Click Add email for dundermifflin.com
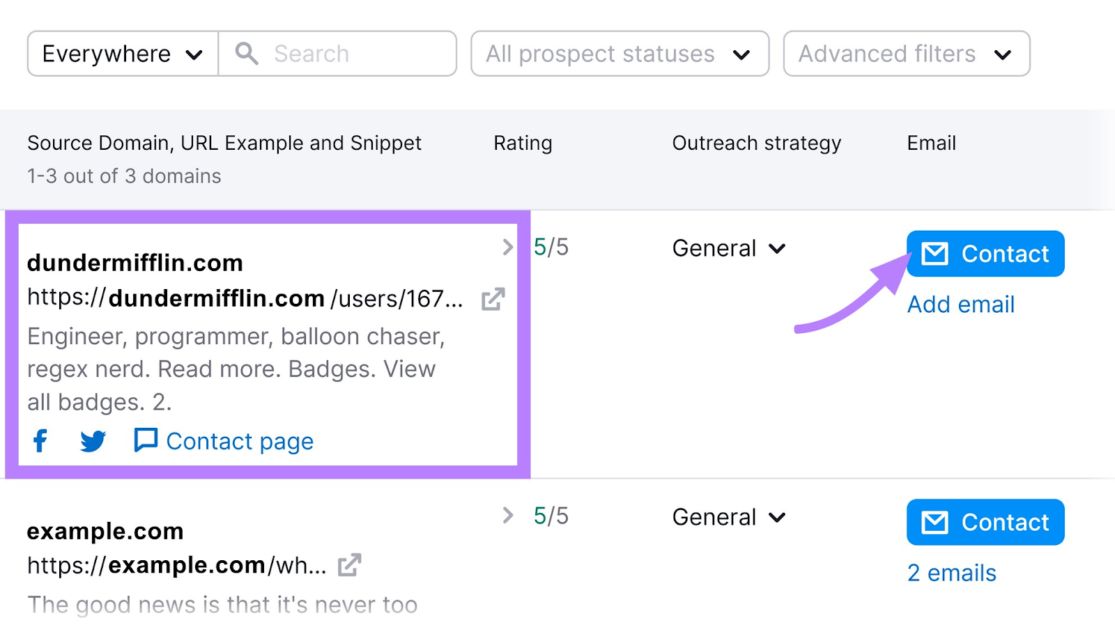 click(x=961, y=304)
